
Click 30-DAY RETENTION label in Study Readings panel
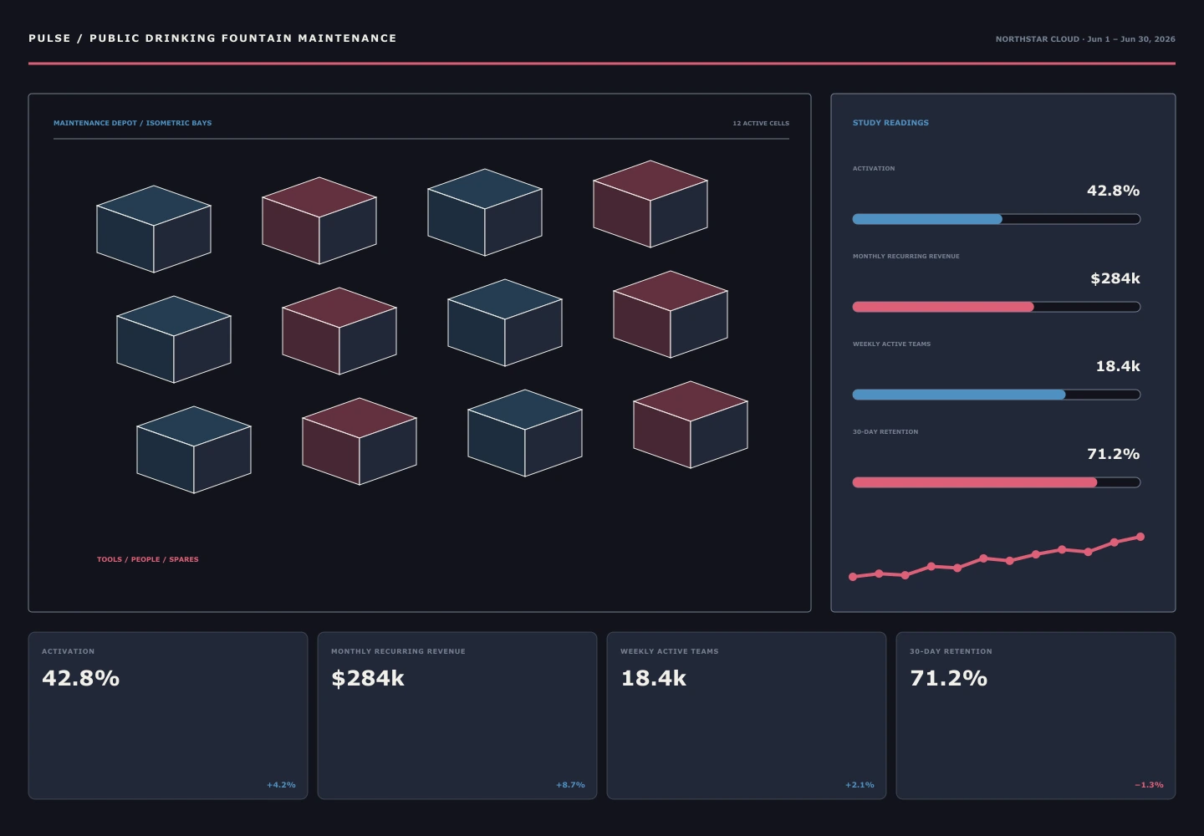(x=885, y=432)
